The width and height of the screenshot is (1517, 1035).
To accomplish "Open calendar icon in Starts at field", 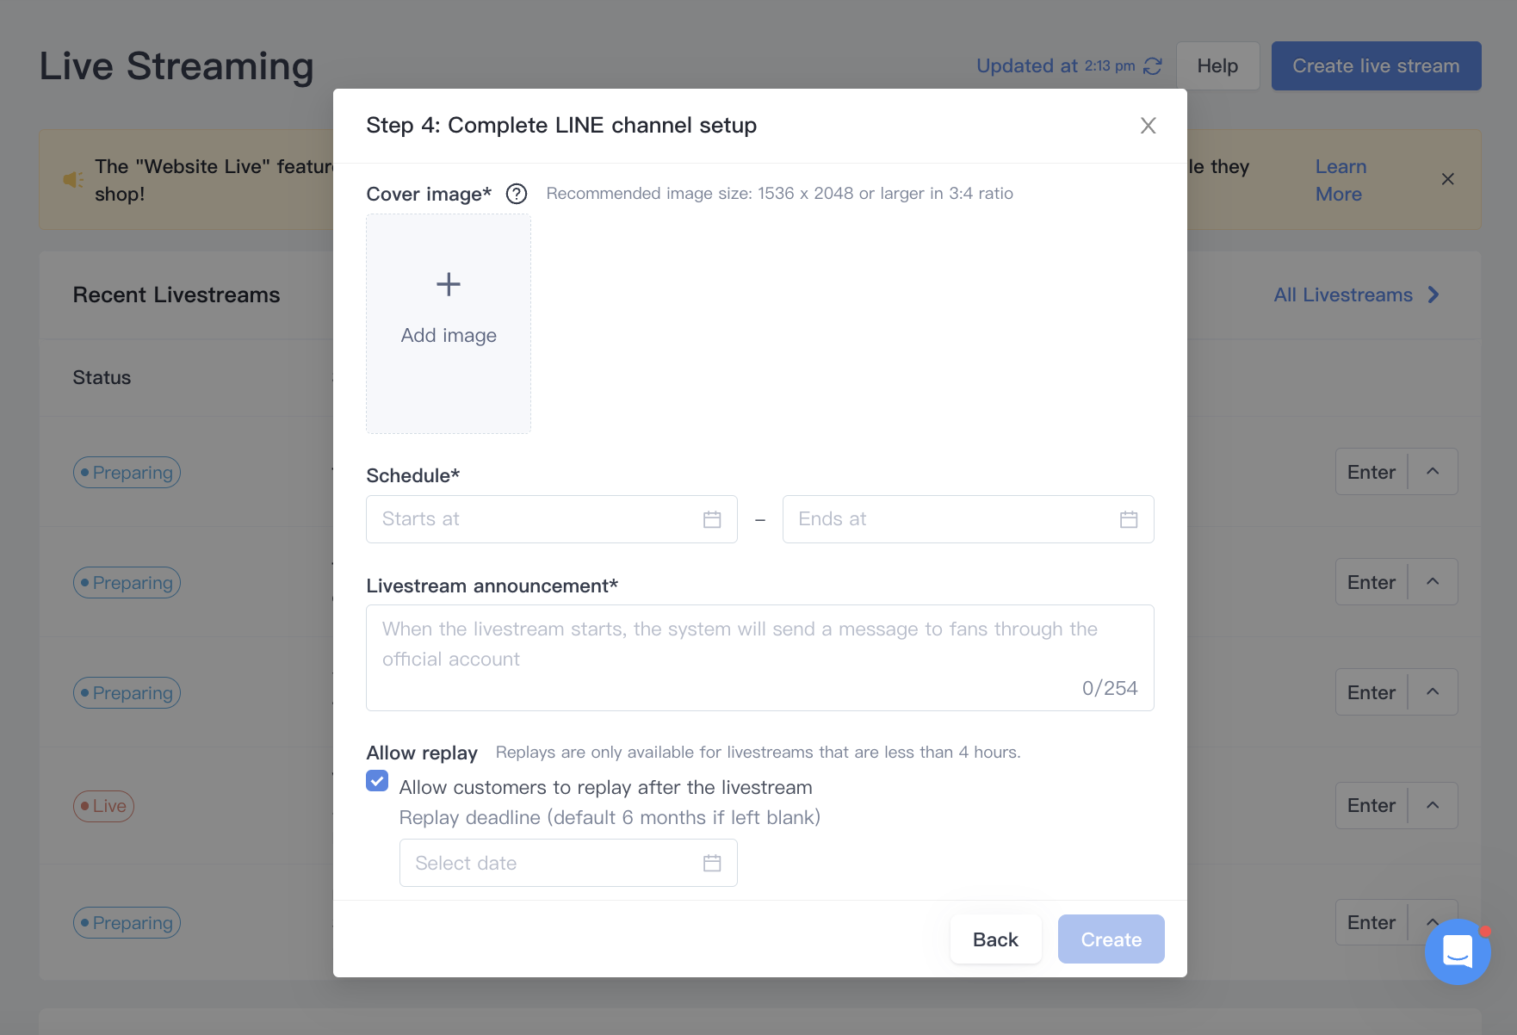I will 712,519.
